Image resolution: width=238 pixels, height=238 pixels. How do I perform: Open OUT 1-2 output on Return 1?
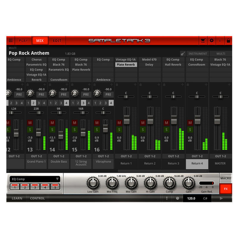click(x=126, y=156)
